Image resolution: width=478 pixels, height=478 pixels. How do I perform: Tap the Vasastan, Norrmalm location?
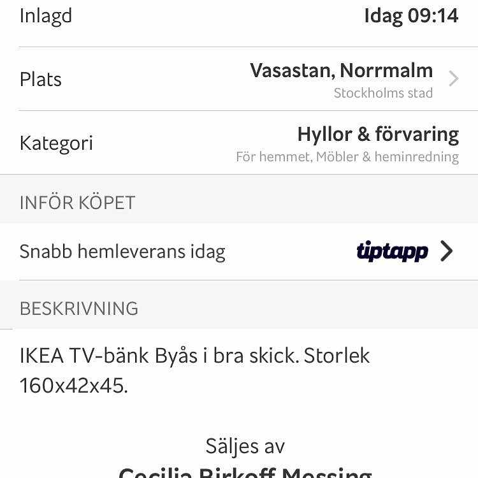coord(341,70)
